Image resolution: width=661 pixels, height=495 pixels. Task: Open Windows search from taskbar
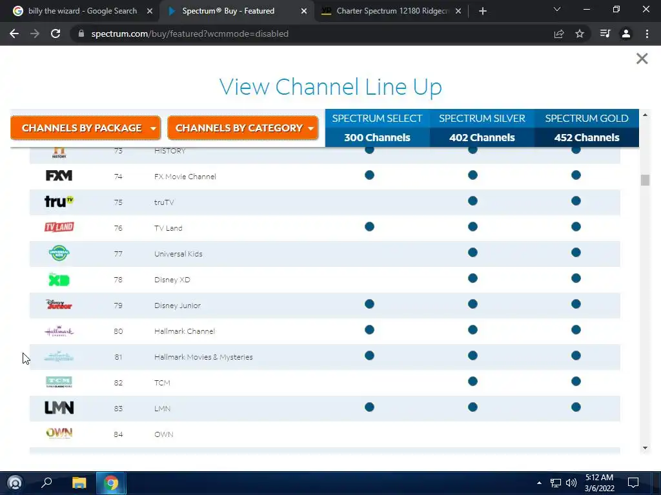tap(46, 482)
